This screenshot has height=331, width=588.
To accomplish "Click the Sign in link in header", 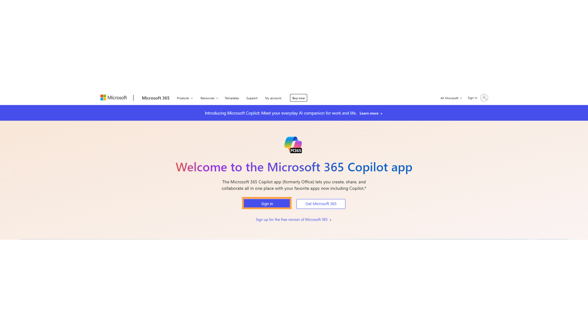I will (472, 98).
